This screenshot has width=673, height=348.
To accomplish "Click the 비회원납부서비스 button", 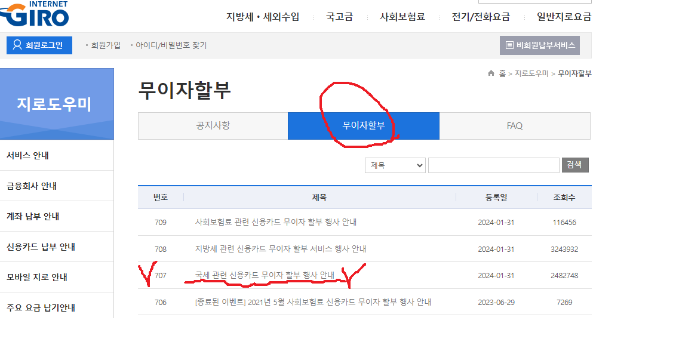I will pyautogui.click(x=539, y=45).
